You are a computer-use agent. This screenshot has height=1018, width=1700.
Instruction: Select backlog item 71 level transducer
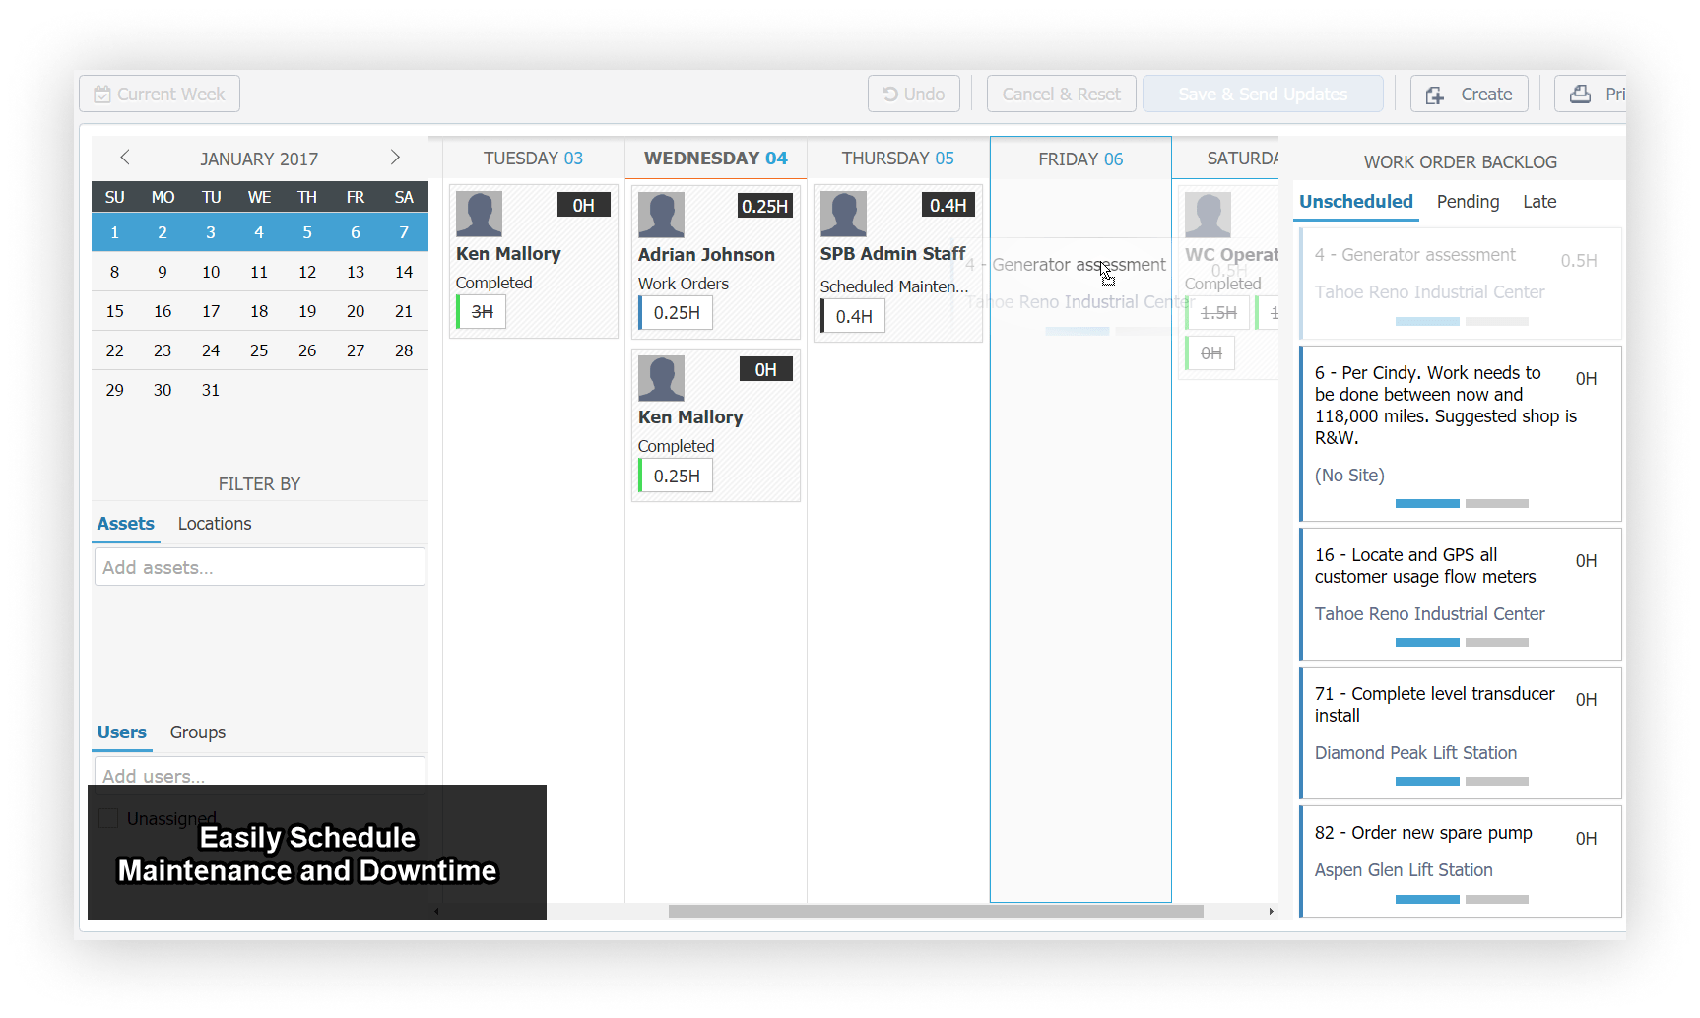click(x=1461, y=732)
